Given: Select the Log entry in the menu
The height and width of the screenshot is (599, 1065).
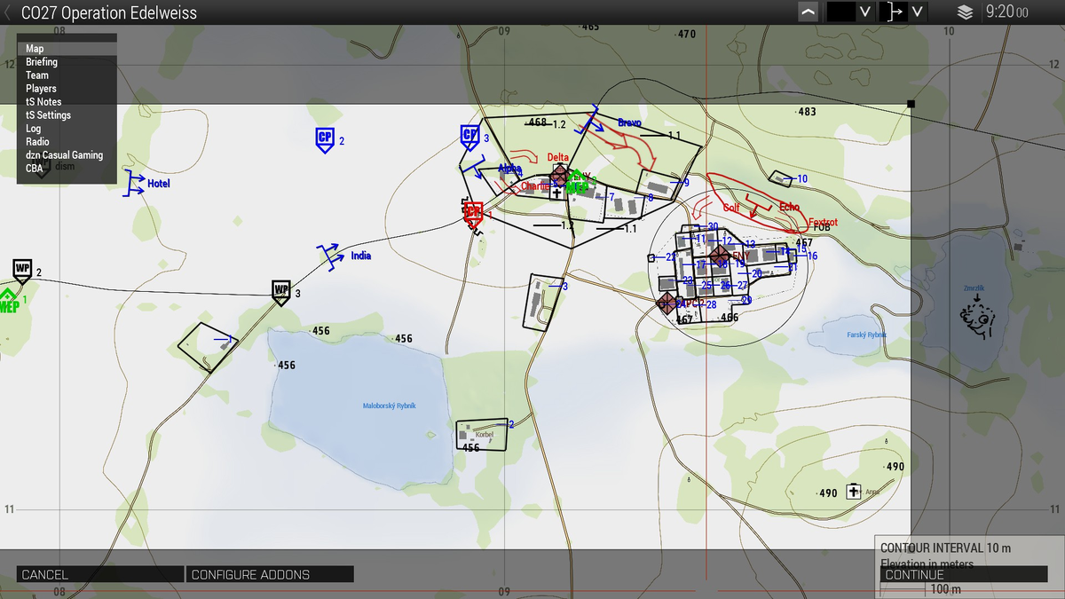Looking at the screenshot, I should coord(67,129).
